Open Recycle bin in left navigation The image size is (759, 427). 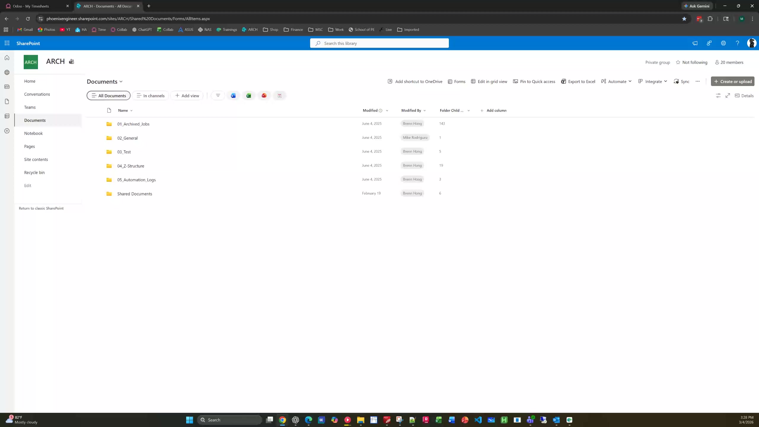point(34,173)
